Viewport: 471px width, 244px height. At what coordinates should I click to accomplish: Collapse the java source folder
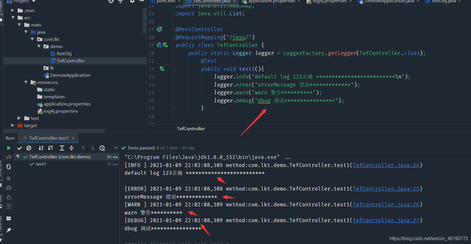tap(26, 32)
